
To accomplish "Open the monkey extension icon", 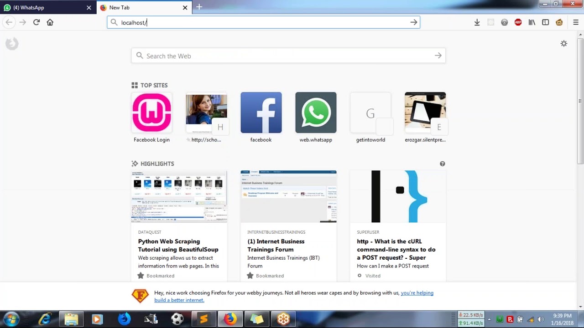I will 559,22.
